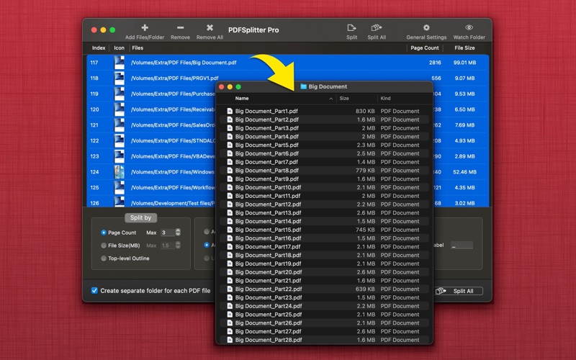Select Big Document_Part23.pdf file name

pos(268,297)
